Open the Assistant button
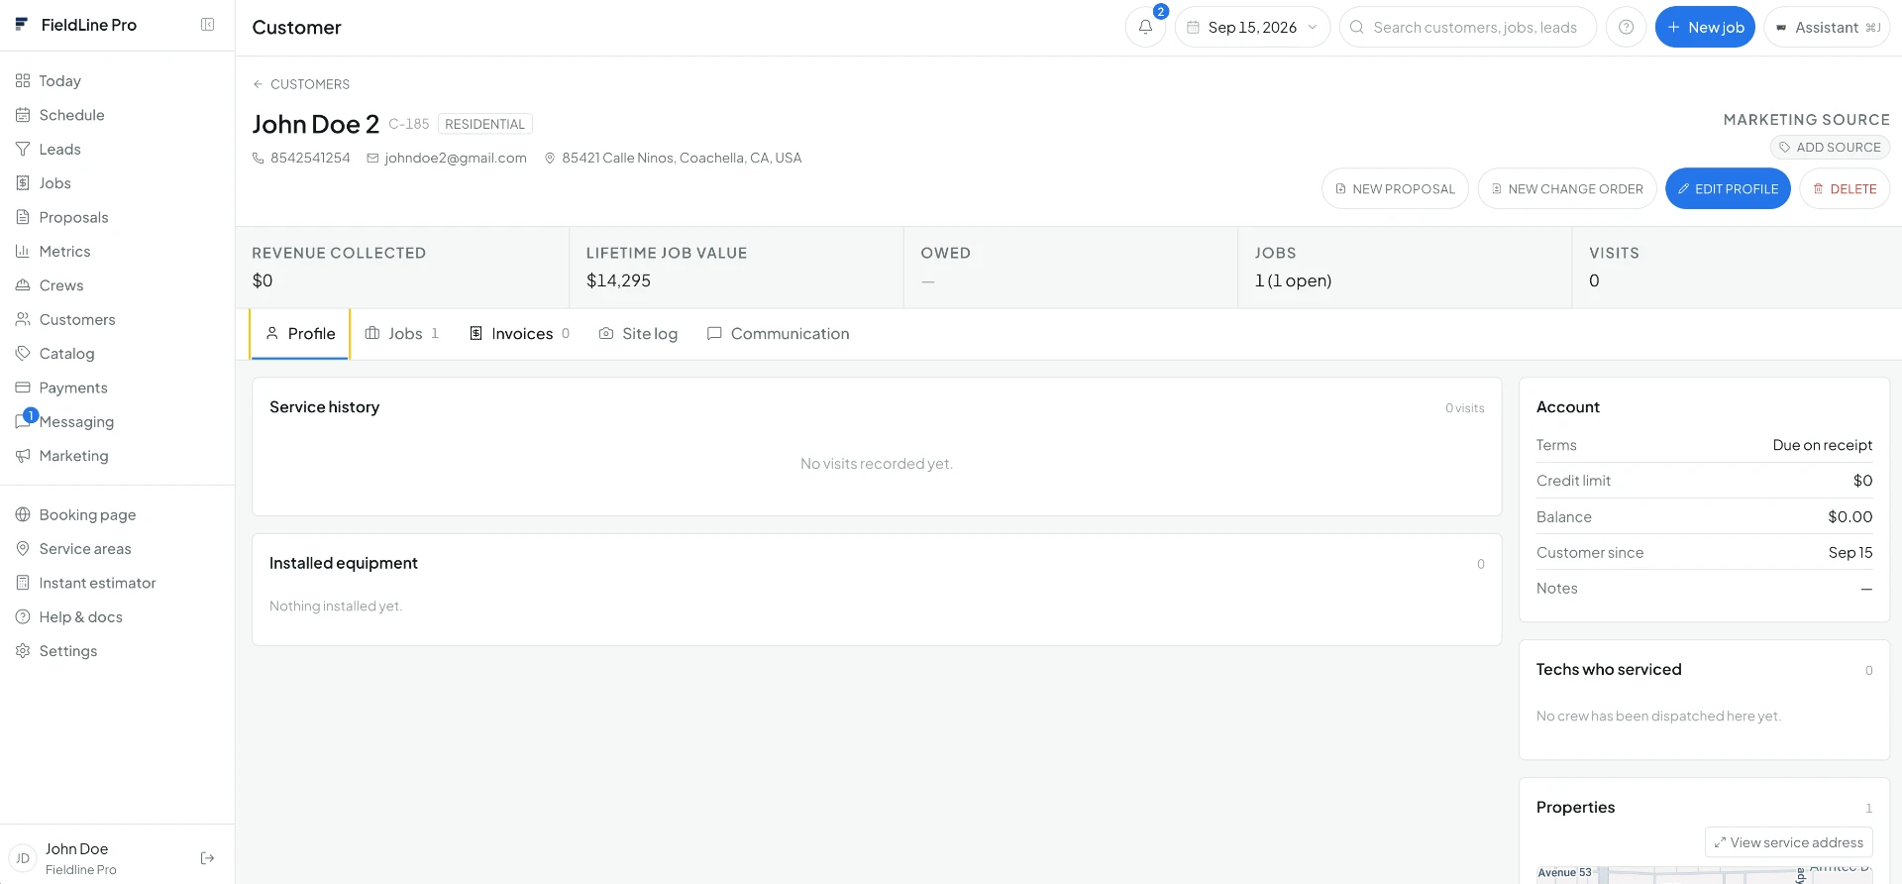1902x884 pixels. point(1827,27)
